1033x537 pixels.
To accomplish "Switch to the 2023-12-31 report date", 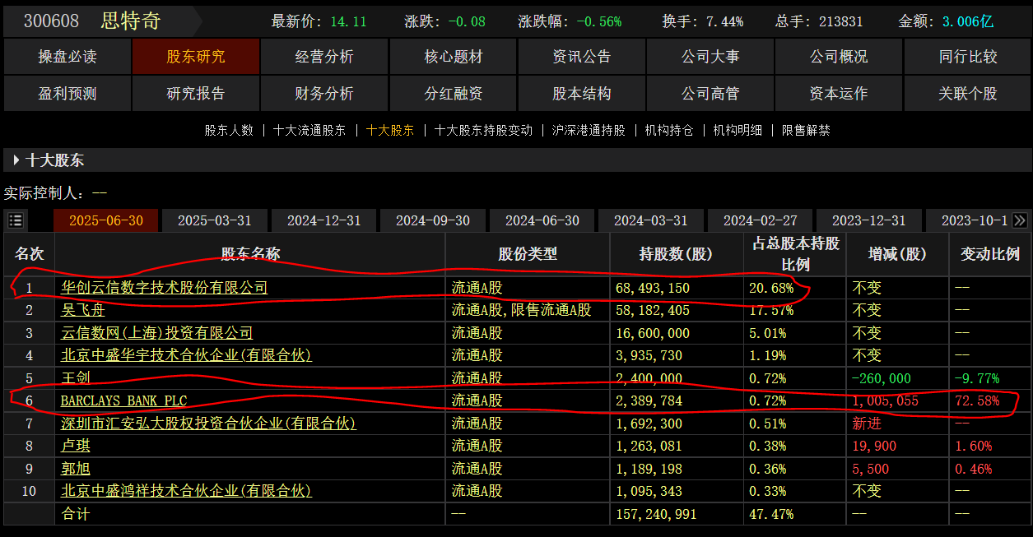I will [x=869, y=220].
